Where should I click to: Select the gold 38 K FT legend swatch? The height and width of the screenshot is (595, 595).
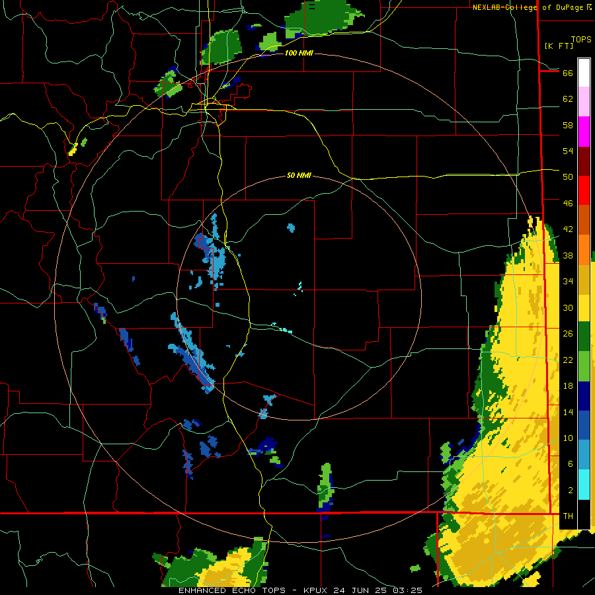584,280
